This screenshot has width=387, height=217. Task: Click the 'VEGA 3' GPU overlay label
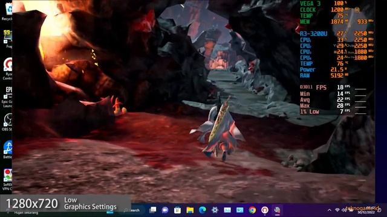(310, 4)
